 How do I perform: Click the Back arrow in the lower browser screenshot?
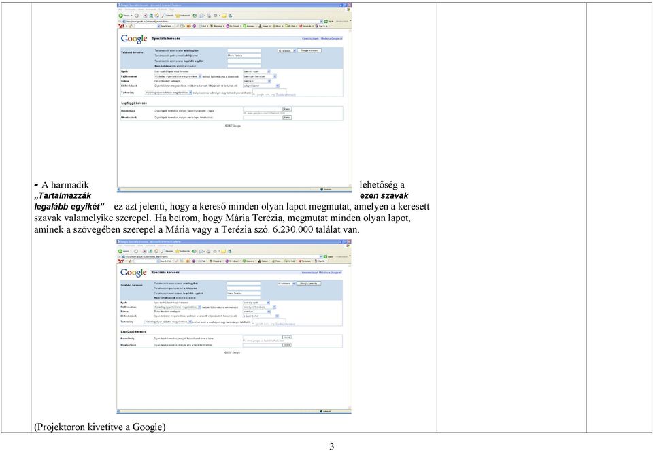click(x=120, y=251)
